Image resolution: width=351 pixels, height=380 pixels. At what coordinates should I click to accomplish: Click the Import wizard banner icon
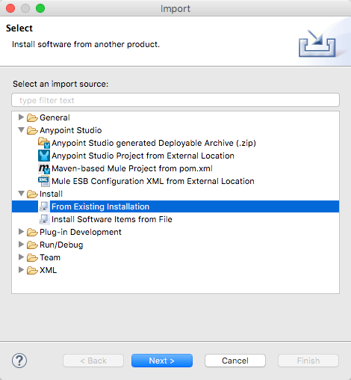pyautogui.click(x=317, y=43)
